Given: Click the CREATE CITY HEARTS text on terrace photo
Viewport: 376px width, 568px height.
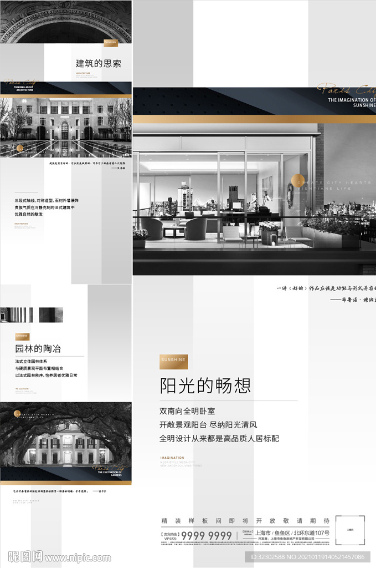Looking at the screenshot, I should (334, 183).
